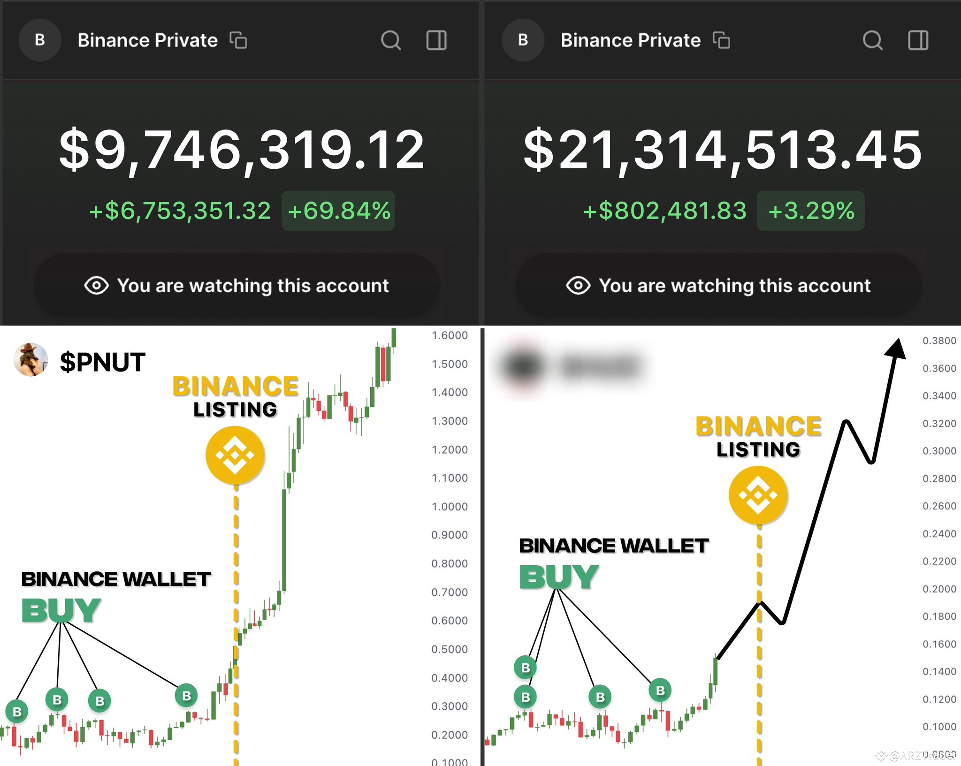Screen dimensions: 961x766
Task: Copy the left Binance Private wallet address
Action: click(x=239, y=40)
